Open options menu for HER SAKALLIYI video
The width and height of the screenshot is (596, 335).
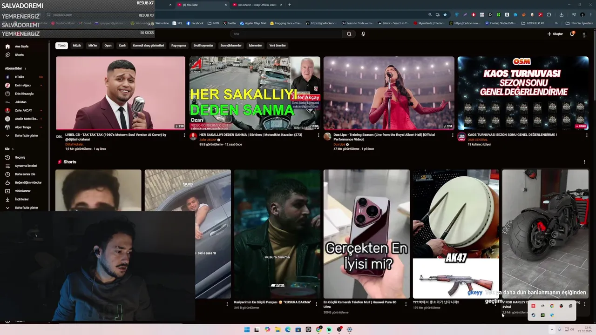[x=318, y=135]
